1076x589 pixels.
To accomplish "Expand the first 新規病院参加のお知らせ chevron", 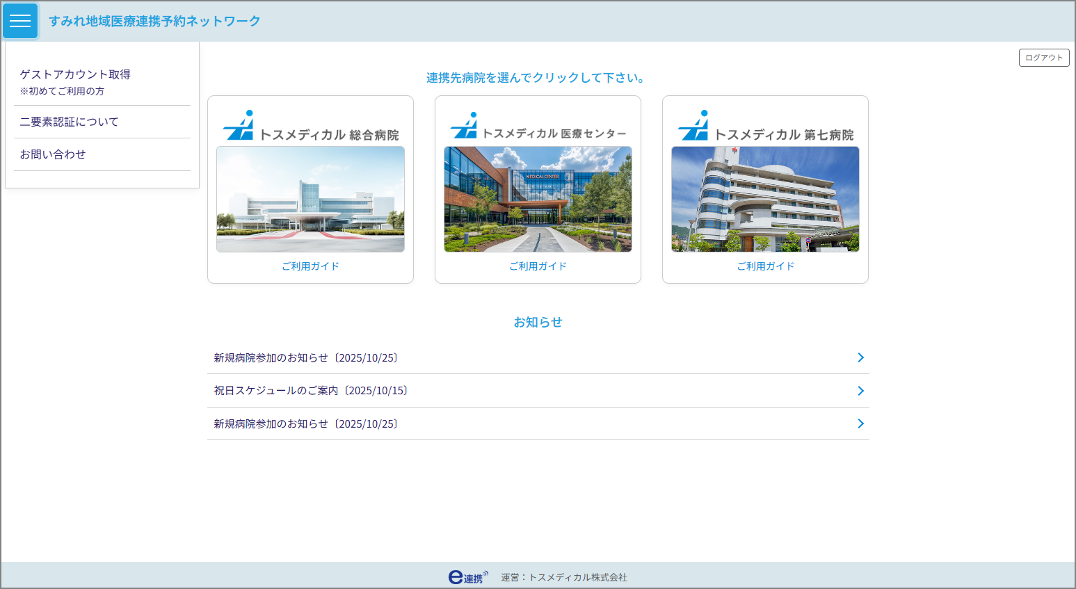I will (860, 357).
